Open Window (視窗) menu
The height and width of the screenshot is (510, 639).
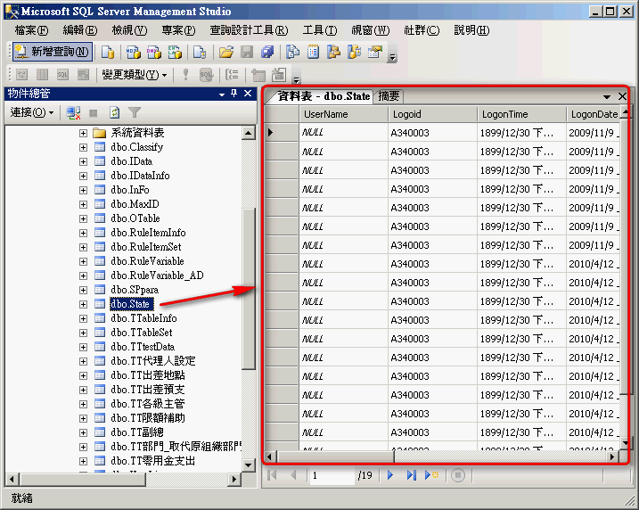[371, 30]
